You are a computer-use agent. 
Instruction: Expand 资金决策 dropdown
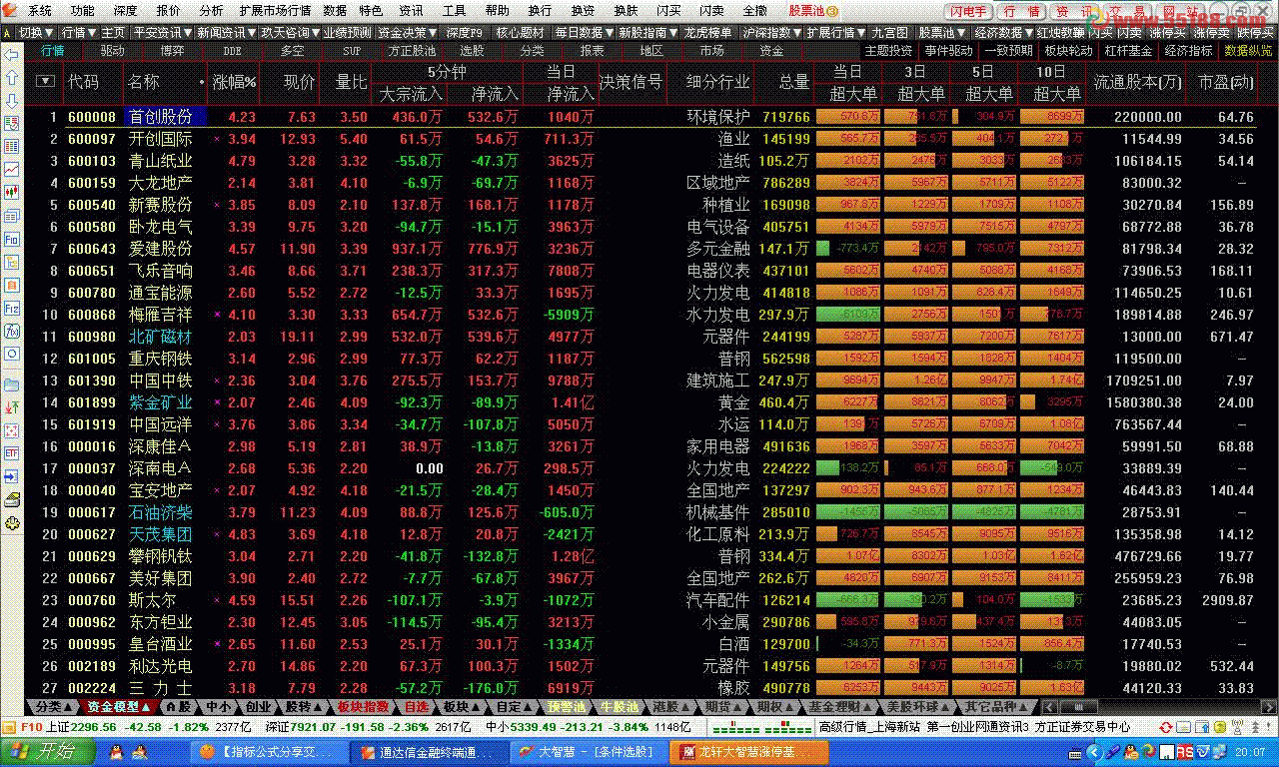click(407, 32)
